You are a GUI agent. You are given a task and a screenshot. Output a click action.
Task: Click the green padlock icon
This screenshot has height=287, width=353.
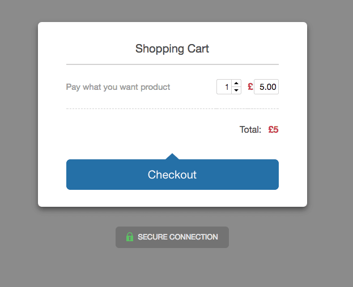(130, 237)
